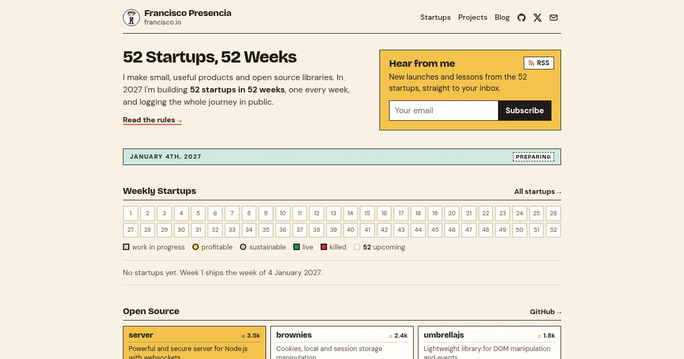The image size is (684, 359).
Task: Open the X (Twitter) profile icon
Action: [x=538, y=18]
